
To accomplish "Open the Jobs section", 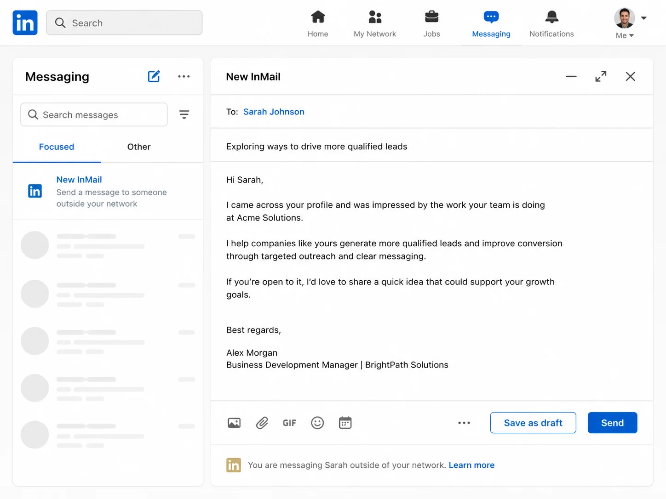I will (x=431, y=24).
